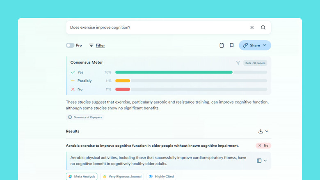320x180 pixels.
Task: Select the Highly Cited tag
Action: 161,176
